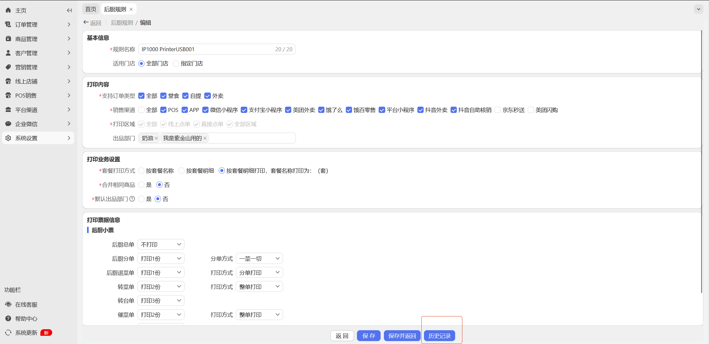This screenshot has height=344, width=709.
Task: Select 是 for 合并相同商品
Action: (142, 184)
